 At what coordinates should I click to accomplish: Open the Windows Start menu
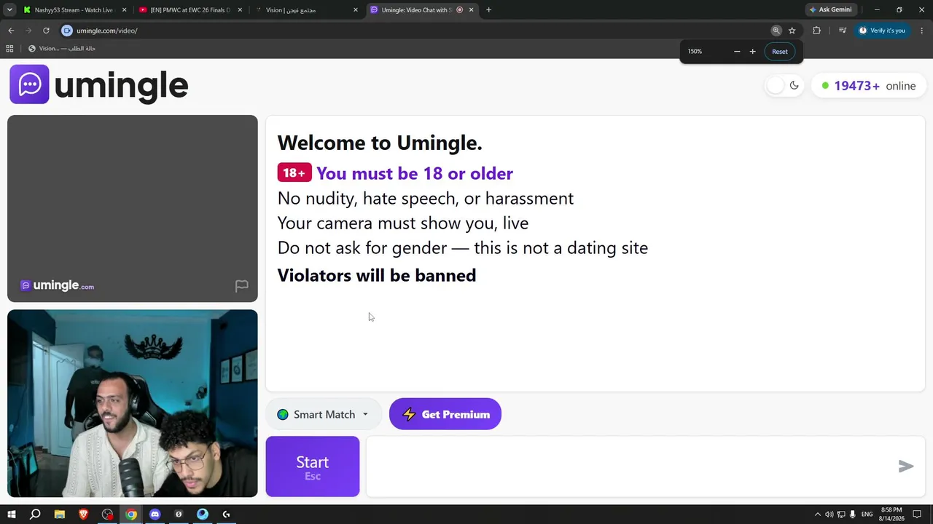(x=12, y=515)
